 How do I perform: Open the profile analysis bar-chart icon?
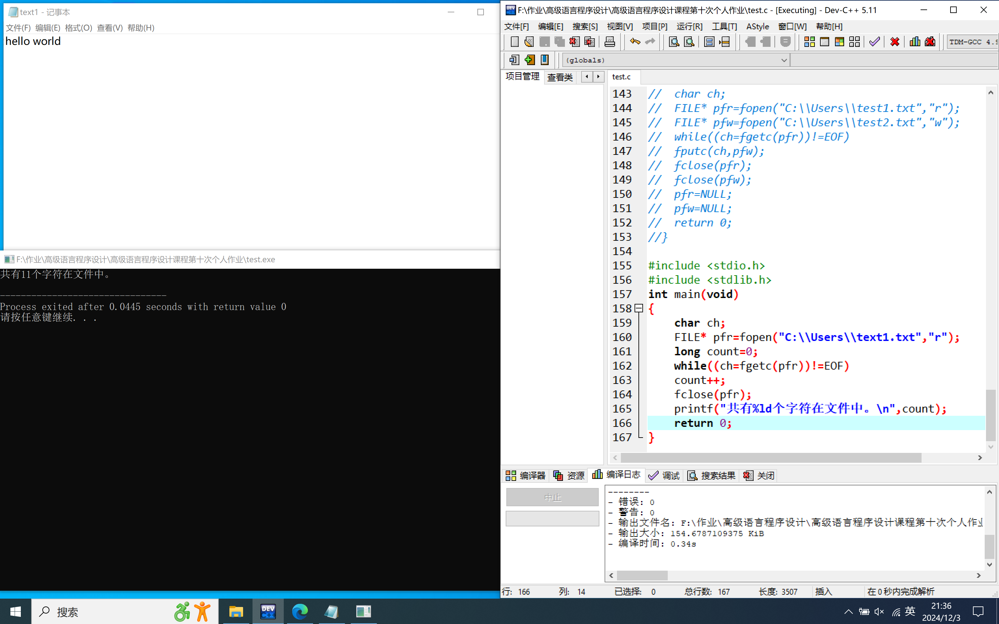coord(915,42)
